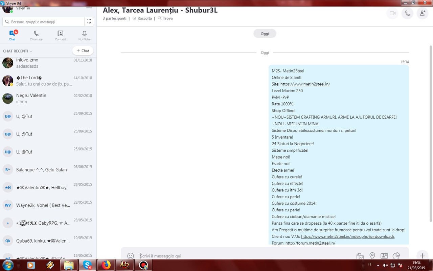
Task: Open the screen recorder taskbar icon
Action: click(143, 265)
